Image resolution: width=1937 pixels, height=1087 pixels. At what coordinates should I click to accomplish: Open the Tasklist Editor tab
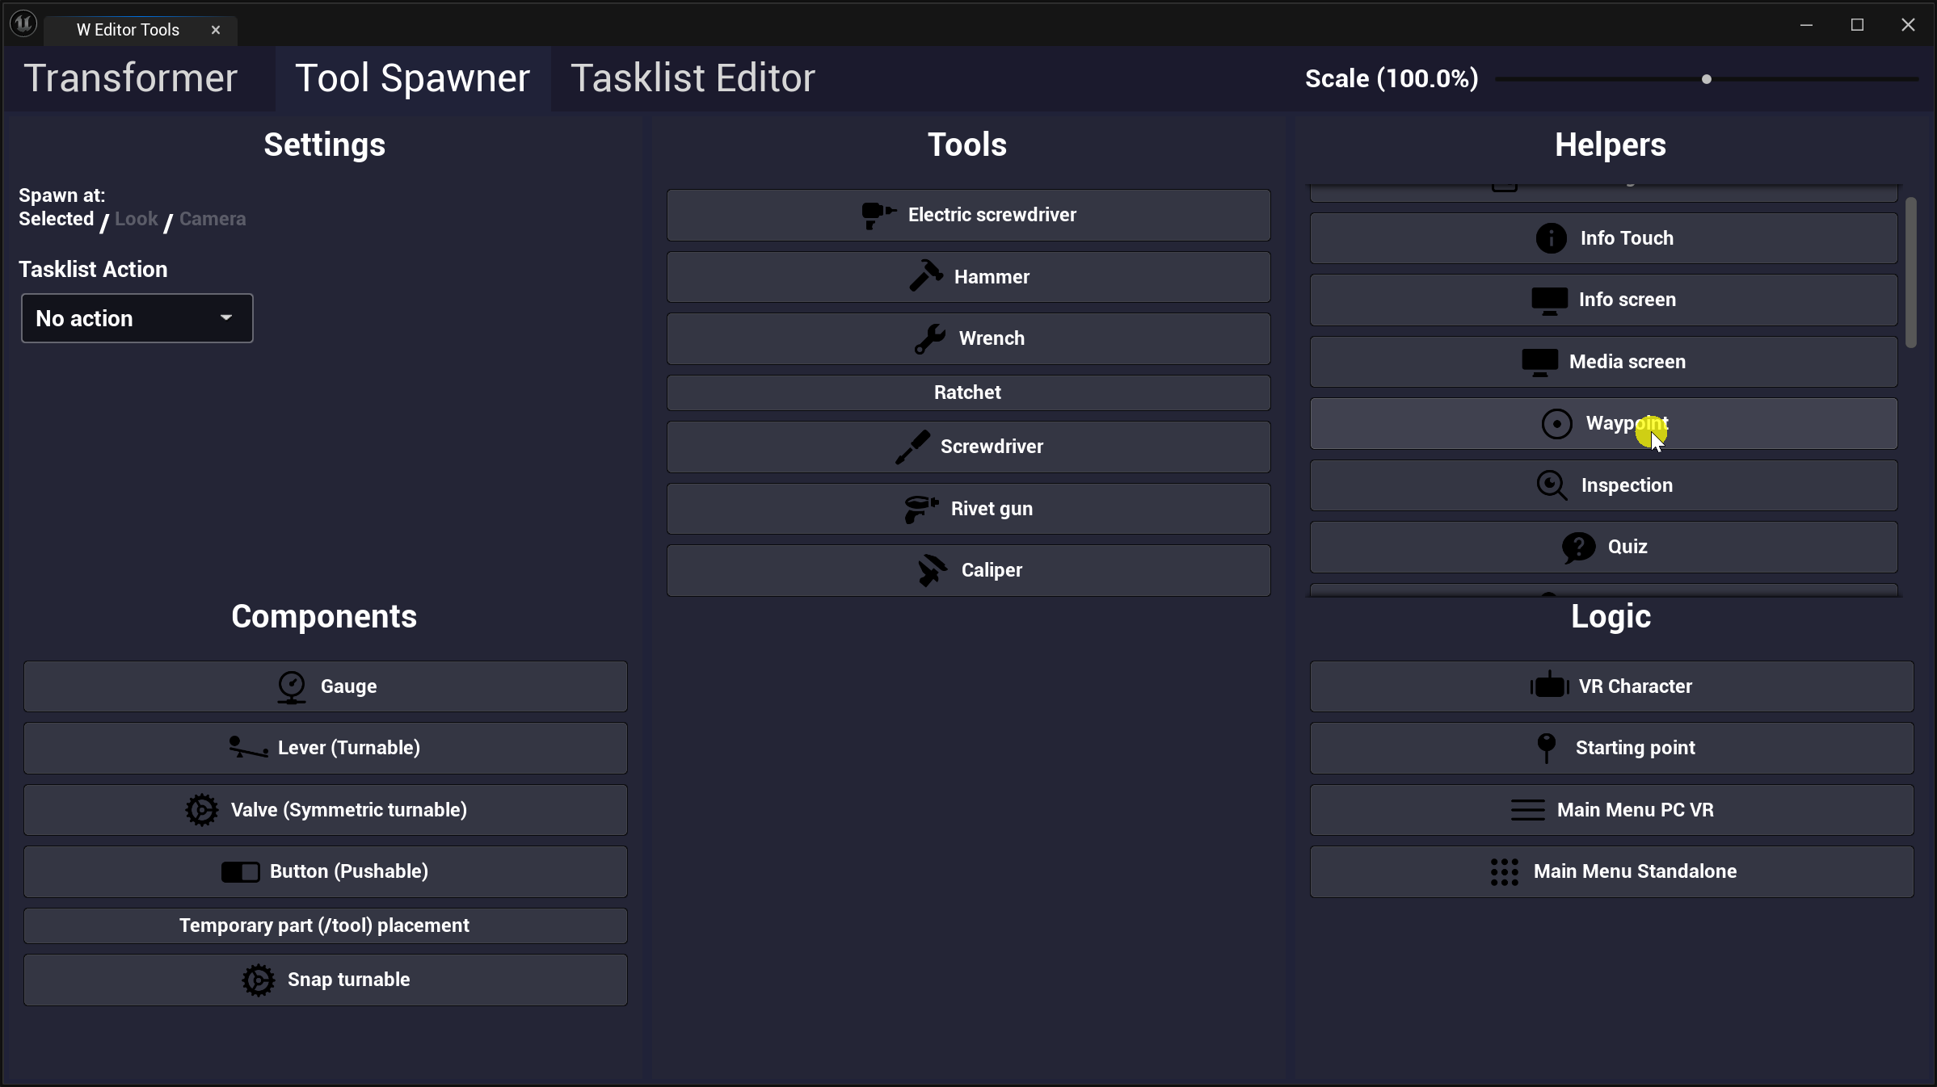(x=693, y=78)
